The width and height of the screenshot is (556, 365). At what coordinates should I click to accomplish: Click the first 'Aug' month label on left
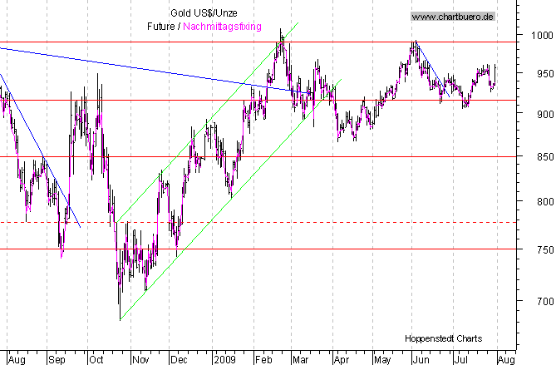[x=17, y=360]
